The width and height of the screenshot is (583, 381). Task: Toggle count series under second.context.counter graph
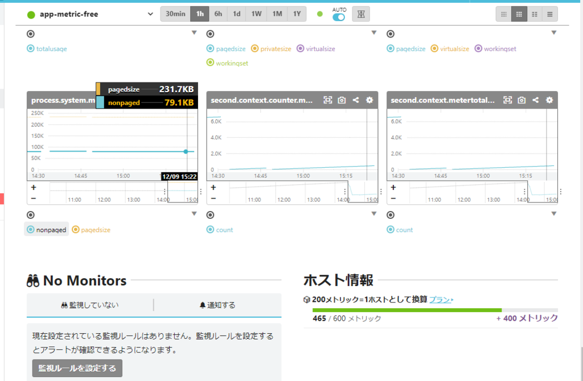tap(220, 230)
